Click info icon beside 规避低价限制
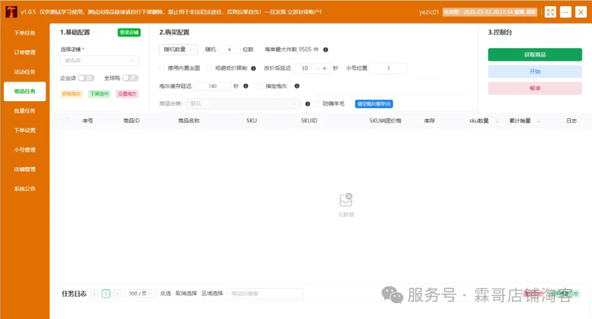592x319 pixels. tap(253, 68)
